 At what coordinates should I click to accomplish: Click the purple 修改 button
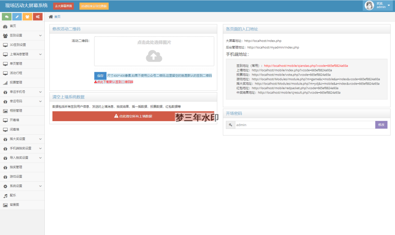[381, 125]
